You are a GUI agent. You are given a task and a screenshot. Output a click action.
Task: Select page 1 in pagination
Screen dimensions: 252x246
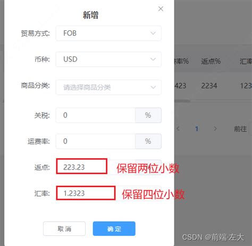point(197,129)
